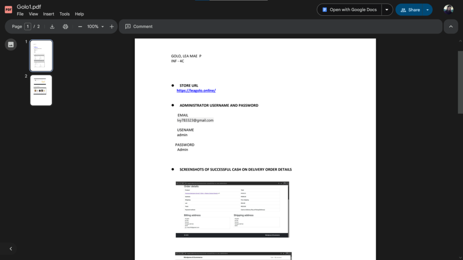Click the download icon in the toolbar
This screenshot has height=260, width=463.
coord(52,27)
